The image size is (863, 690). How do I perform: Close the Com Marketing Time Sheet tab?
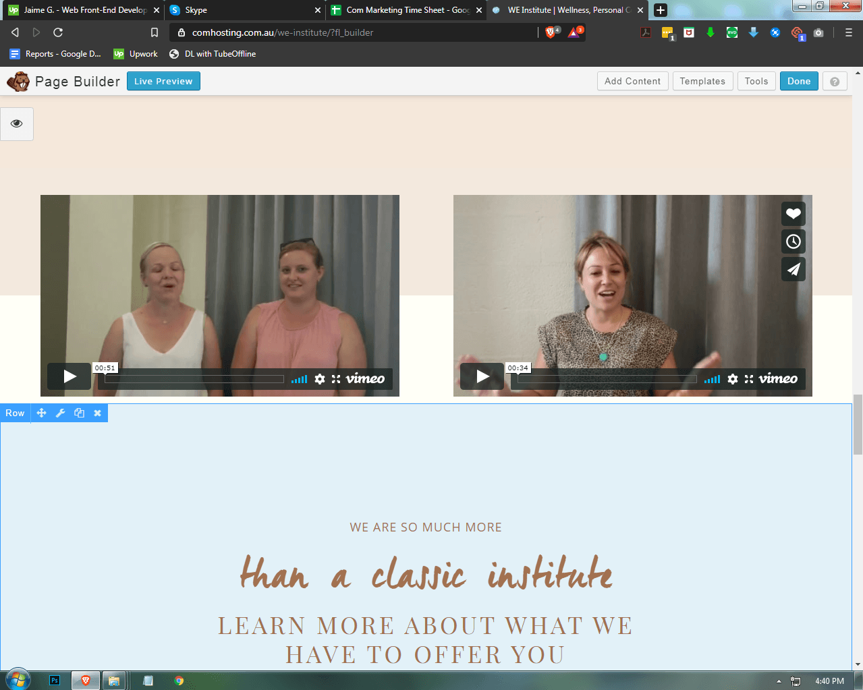tap(479, 10)
